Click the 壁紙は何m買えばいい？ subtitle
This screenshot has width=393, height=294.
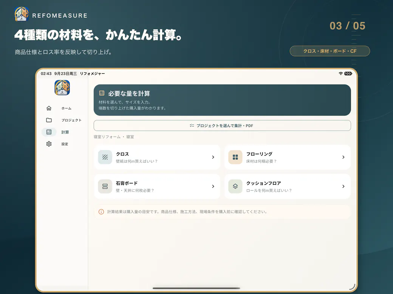[x=137, y=161]
